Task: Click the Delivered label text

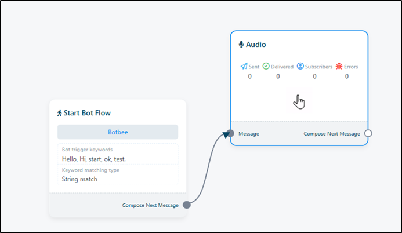Action: (283, 67)
